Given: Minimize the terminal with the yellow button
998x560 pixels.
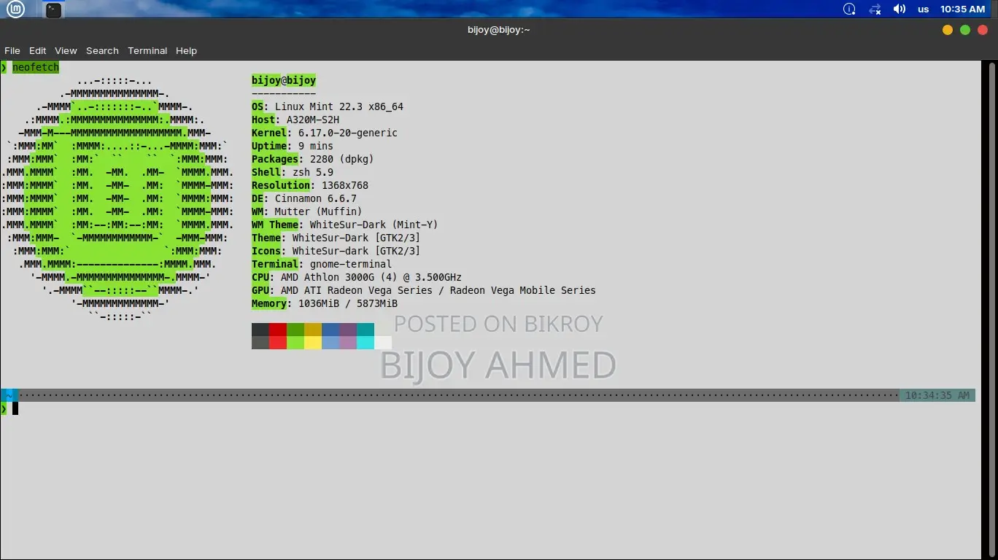Looking at the screenshot, I should point(948,30).
